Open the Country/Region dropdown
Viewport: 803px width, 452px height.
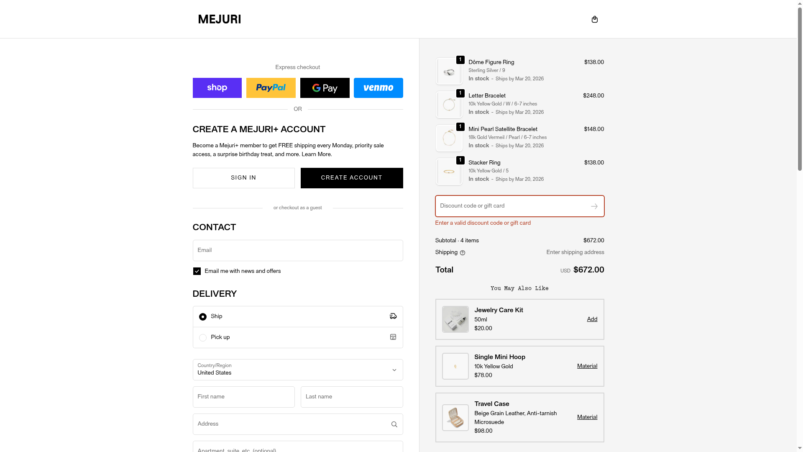(x=297, y=370)
